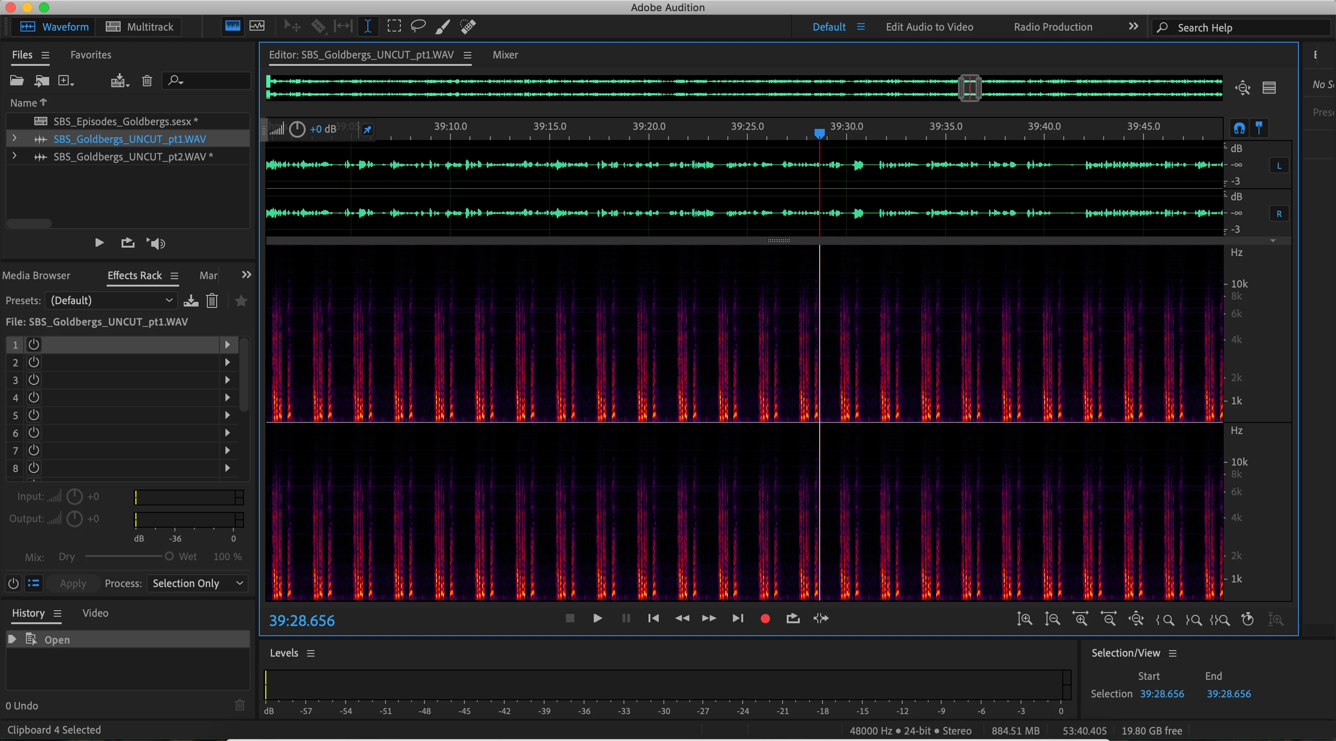
Task: Select the Paintbrush Selection tool
Action: pyautogui.click(x=443, y=26)
